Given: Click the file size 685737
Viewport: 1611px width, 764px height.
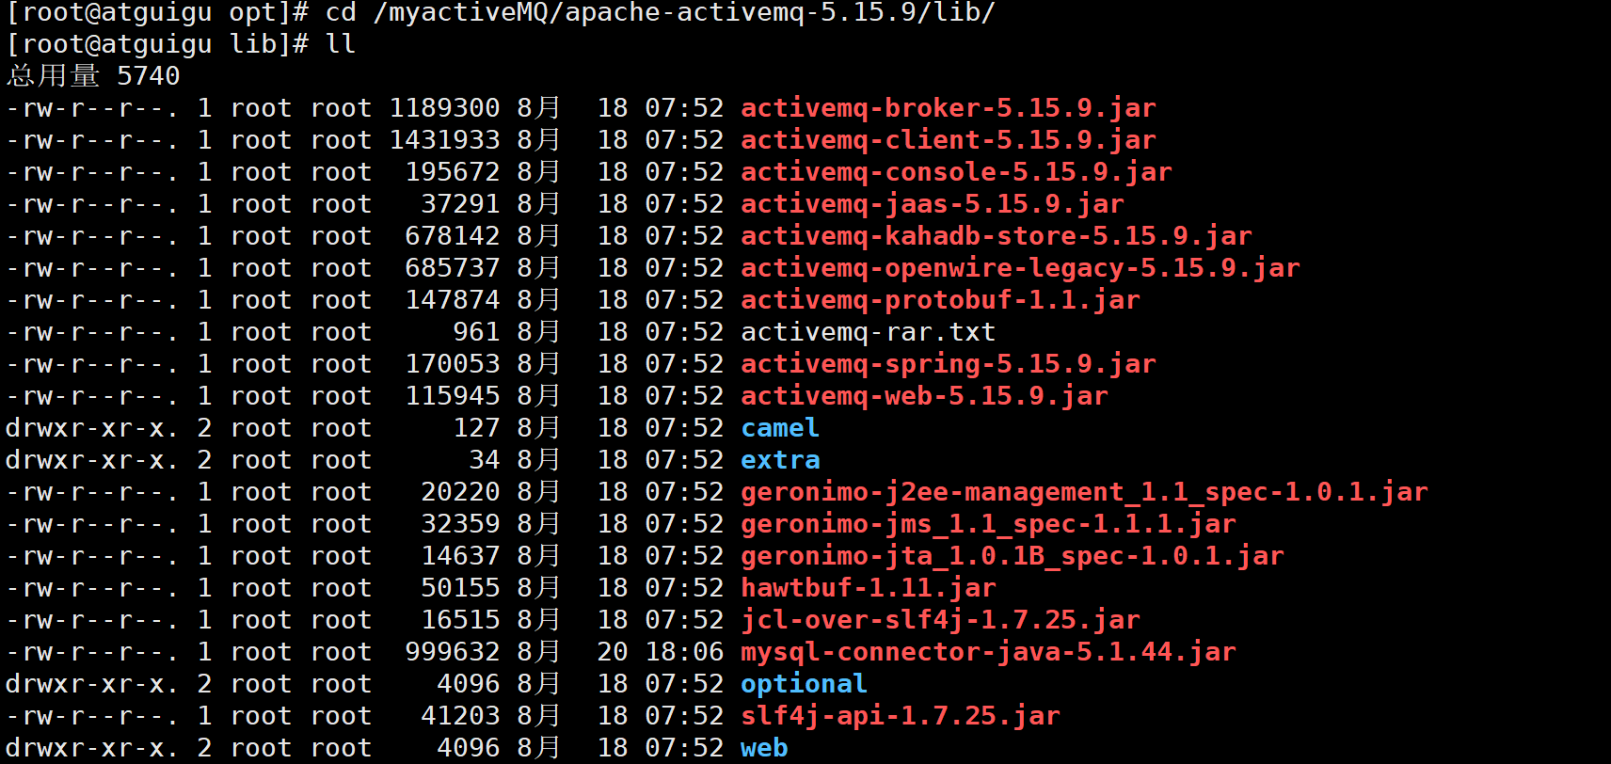Looking at the screenshot, I should coord(453,269).
